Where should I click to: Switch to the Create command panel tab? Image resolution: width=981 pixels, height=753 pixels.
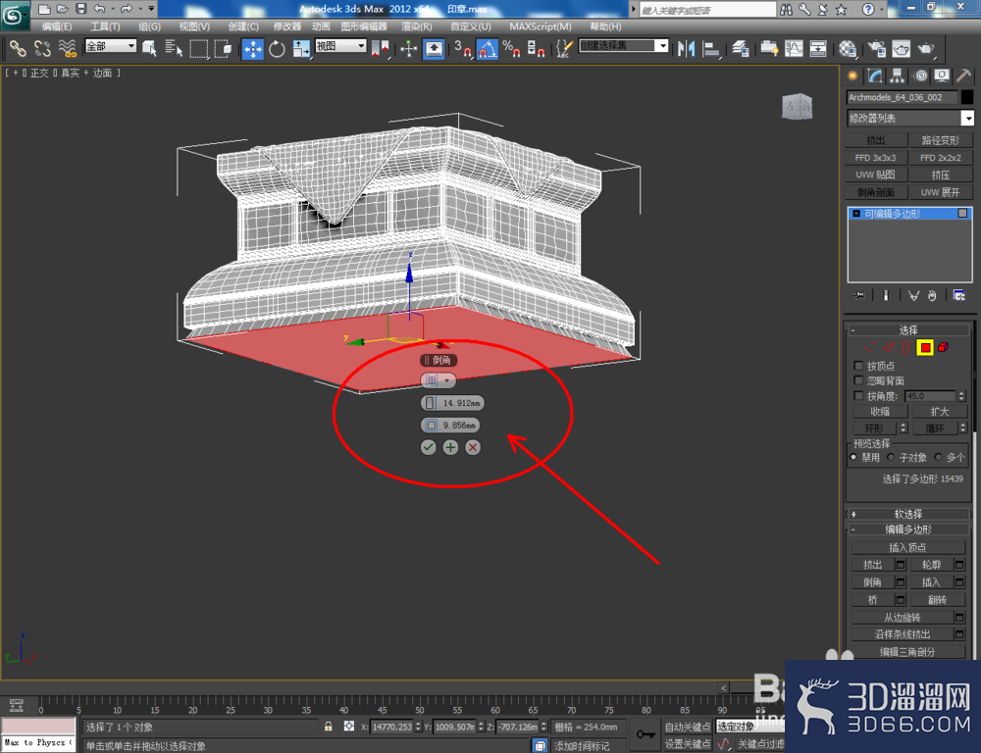click(x=852, y=76)
